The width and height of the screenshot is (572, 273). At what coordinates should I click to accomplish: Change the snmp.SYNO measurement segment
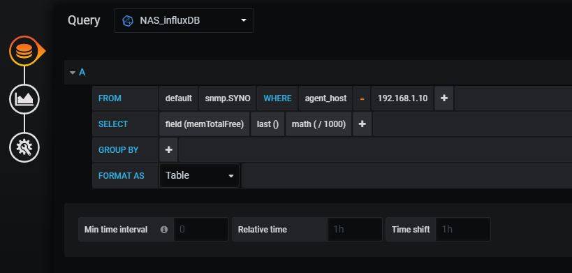(x=228, y=98)
